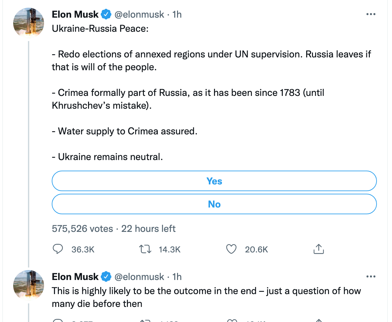Vote Yes in the poll

coord(214,181)
